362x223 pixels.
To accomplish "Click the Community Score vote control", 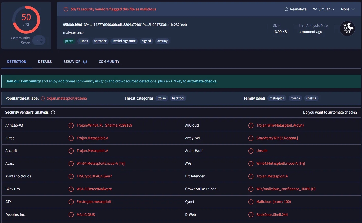I will coord(39,40).
